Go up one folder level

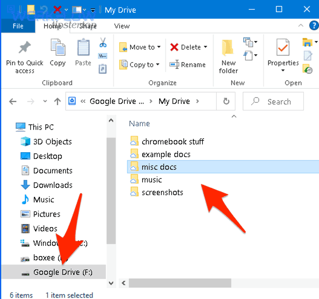(57, 101)
